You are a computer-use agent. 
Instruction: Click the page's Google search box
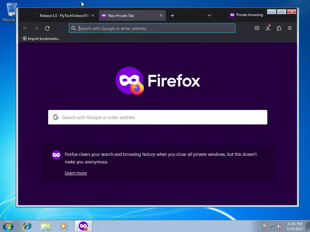coord(157,117)
